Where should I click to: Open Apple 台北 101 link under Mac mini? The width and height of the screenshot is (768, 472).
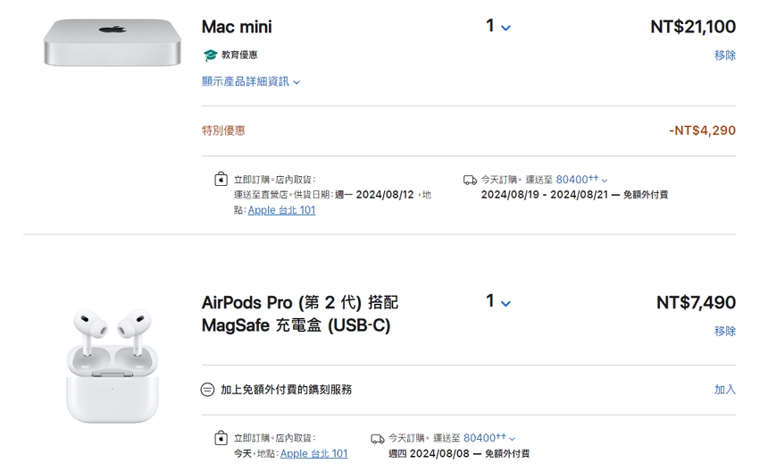coord(281,210)
